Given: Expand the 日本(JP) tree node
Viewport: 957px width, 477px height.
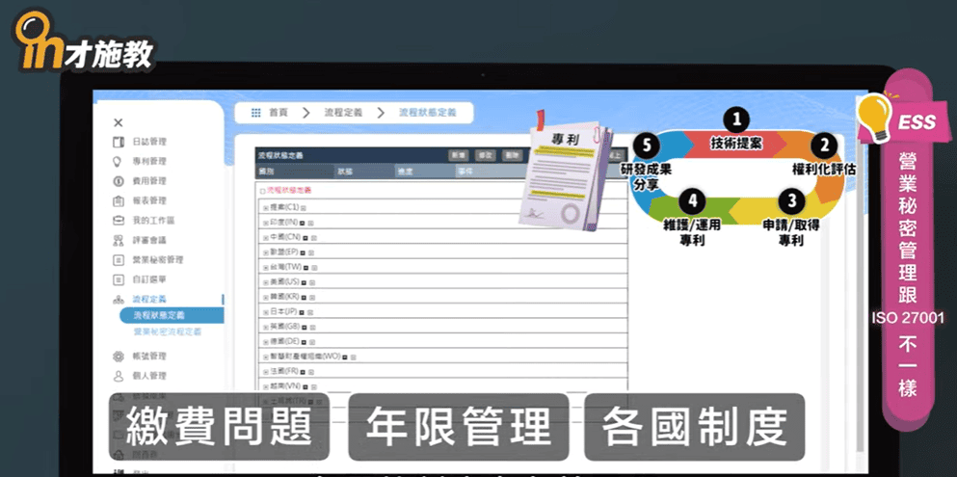Looking at the screenshot, I should 265,311.
